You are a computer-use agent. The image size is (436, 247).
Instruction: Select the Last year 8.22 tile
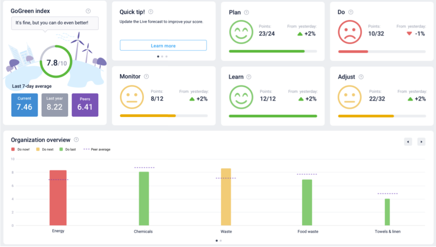pyautogui.click(x=54, y=105)
